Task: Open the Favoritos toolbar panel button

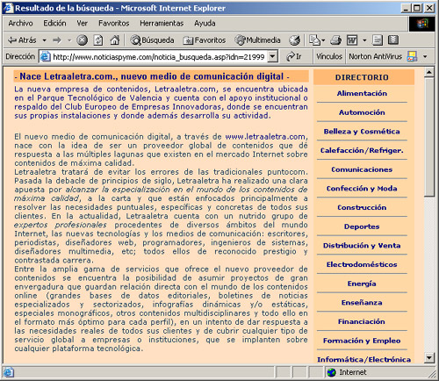Action: pyautogui.click(x=205, y=40)
